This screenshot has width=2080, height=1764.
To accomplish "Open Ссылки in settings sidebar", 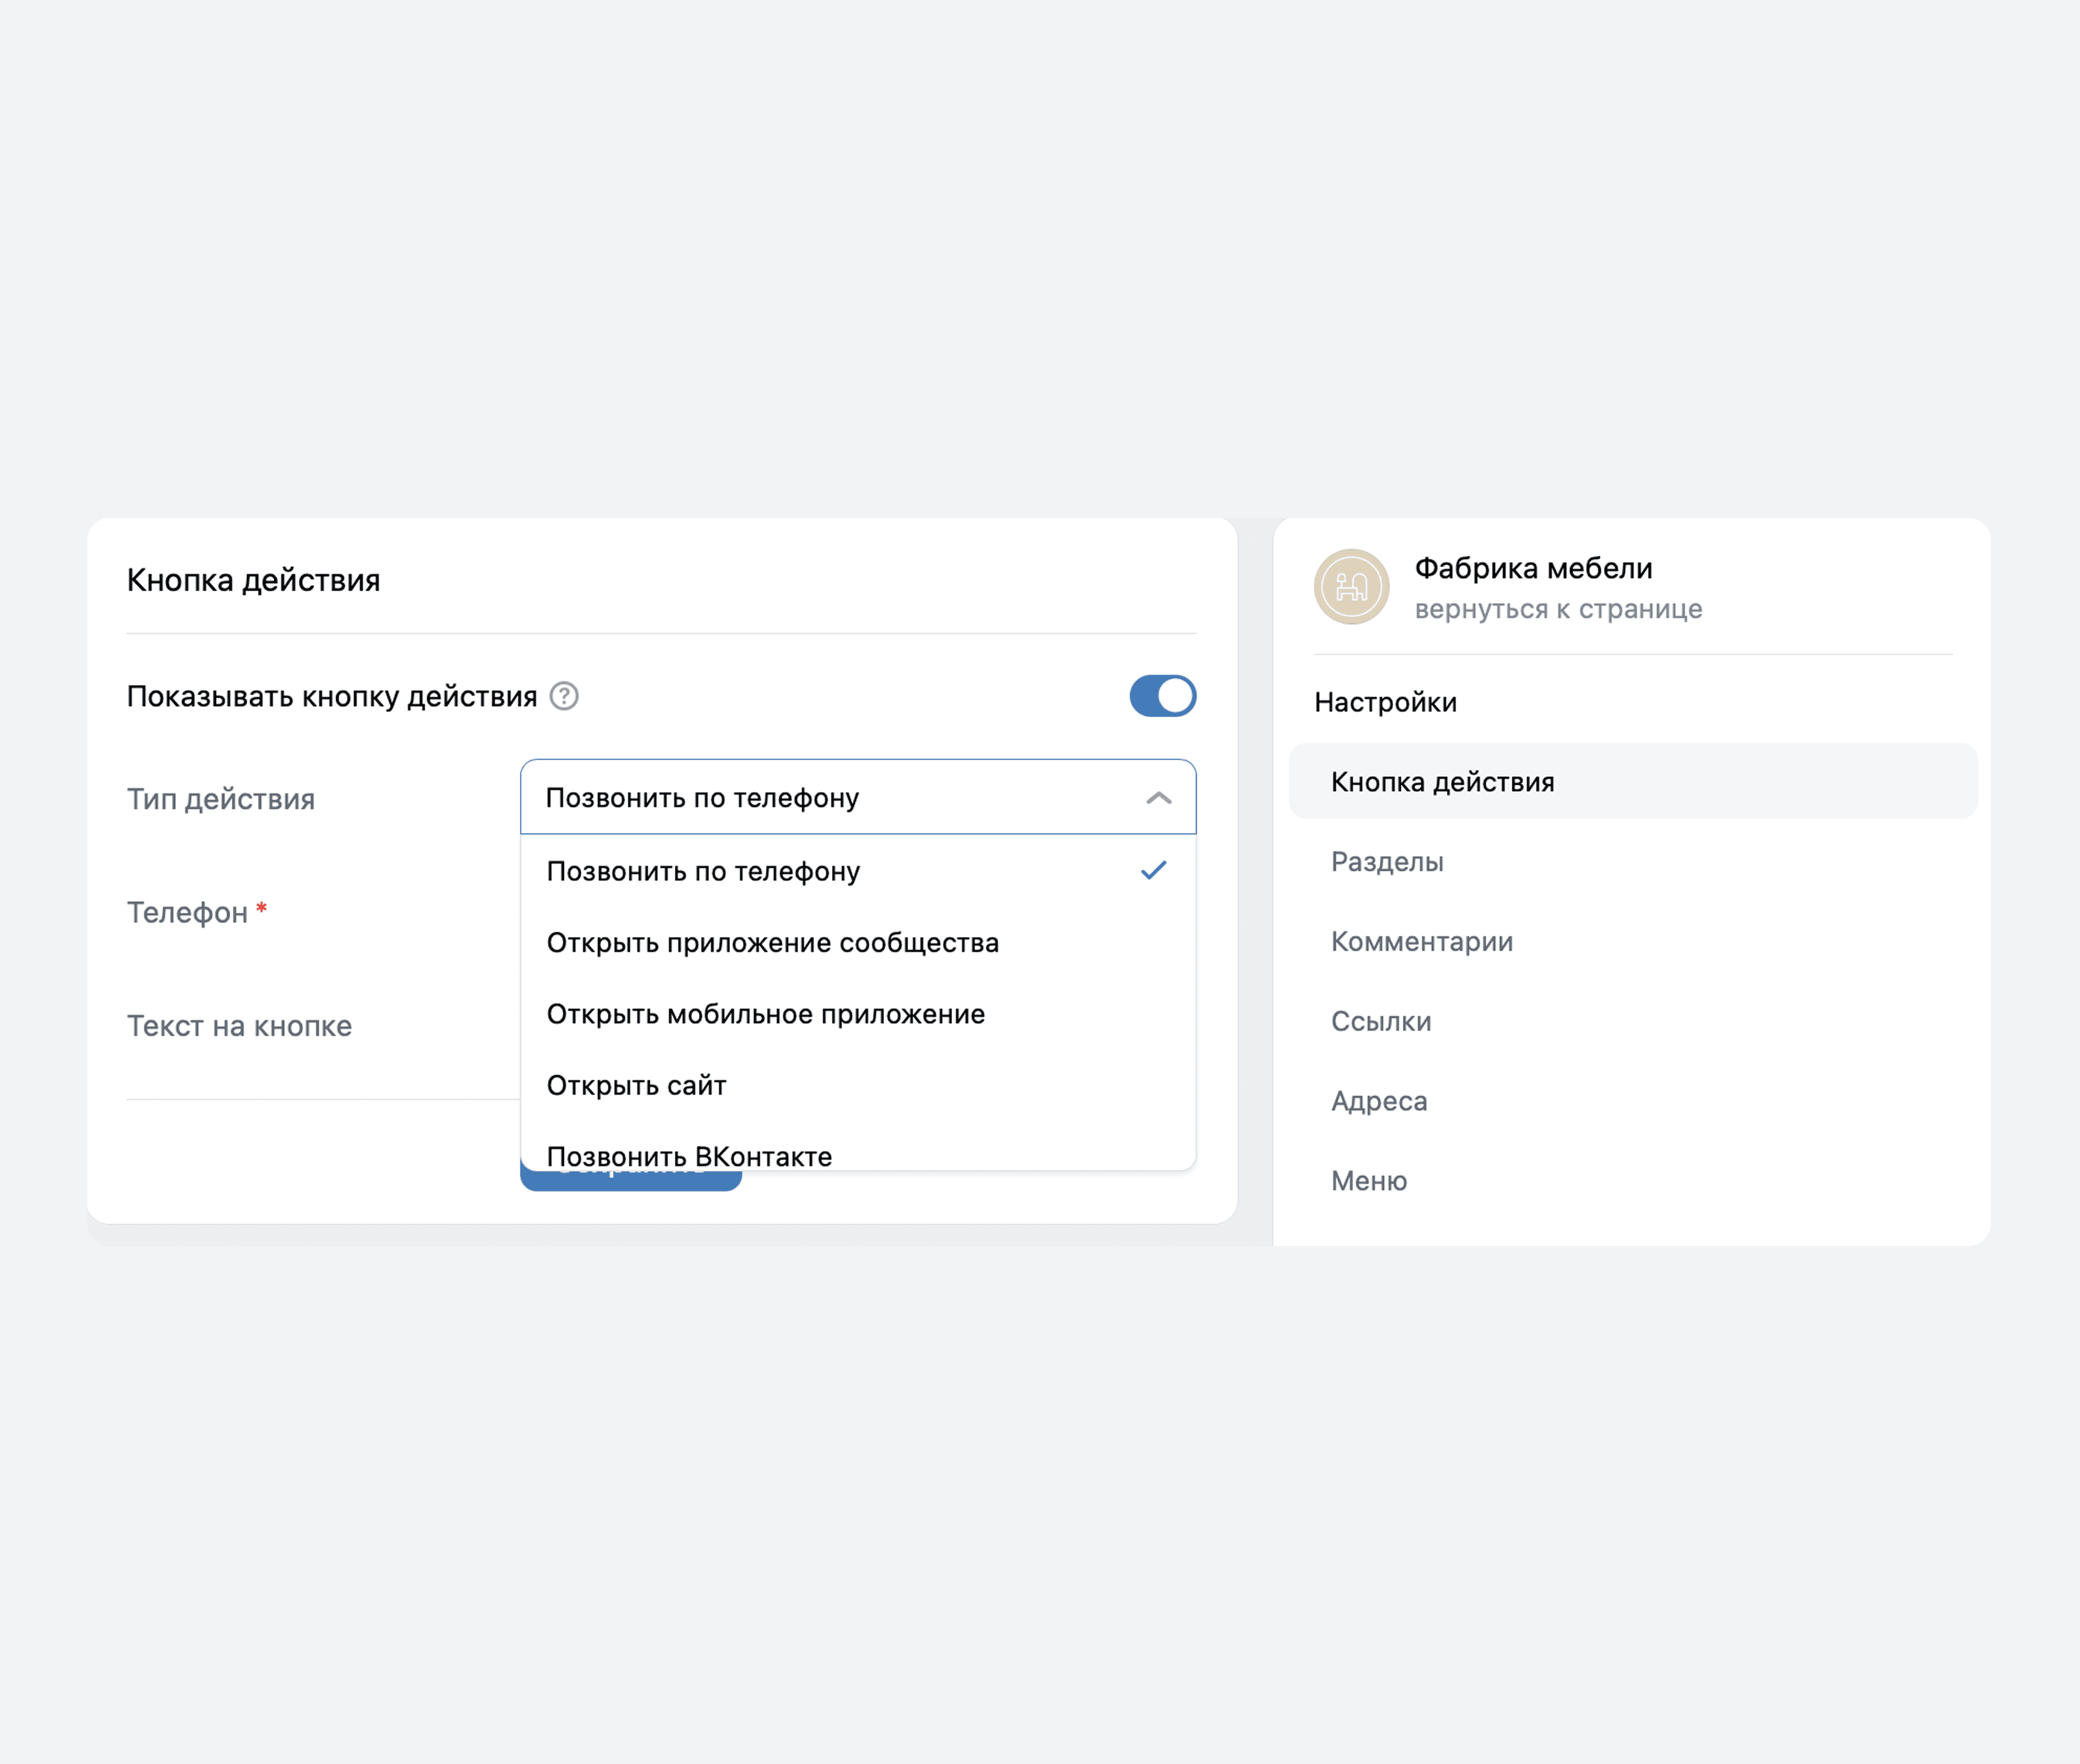I will pyautogui.click(x=1633, y=1021).
